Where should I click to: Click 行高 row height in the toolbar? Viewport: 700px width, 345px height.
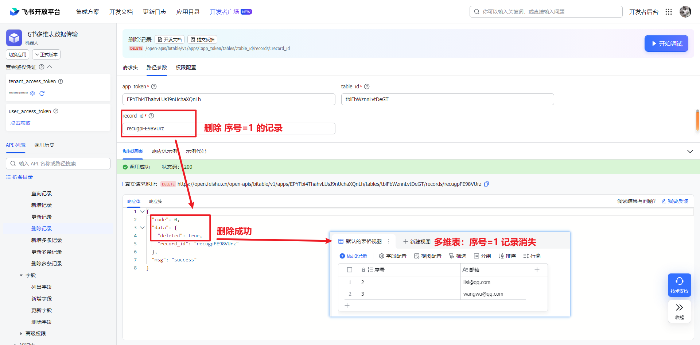point(532,256)
